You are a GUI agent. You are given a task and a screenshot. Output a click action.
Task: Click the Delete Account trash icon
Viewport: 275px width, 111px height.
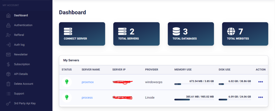coord(9,84)
